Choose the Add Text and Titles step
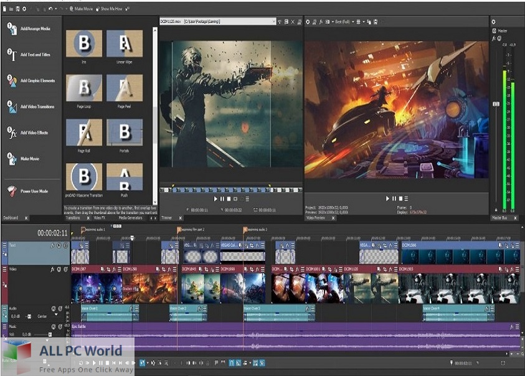525x376 pixels. tap(29, 55)
